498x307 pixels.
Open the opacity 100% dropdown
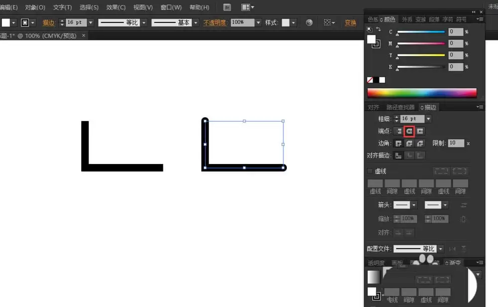point(258,22)
